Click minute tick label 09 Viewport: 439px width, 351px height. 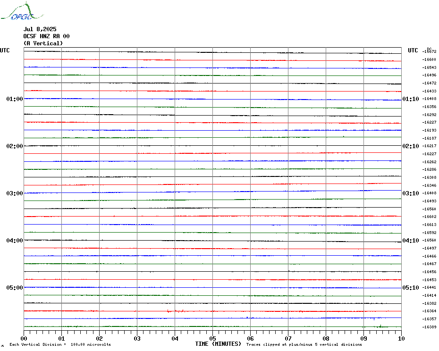click(x=363, y=338)
